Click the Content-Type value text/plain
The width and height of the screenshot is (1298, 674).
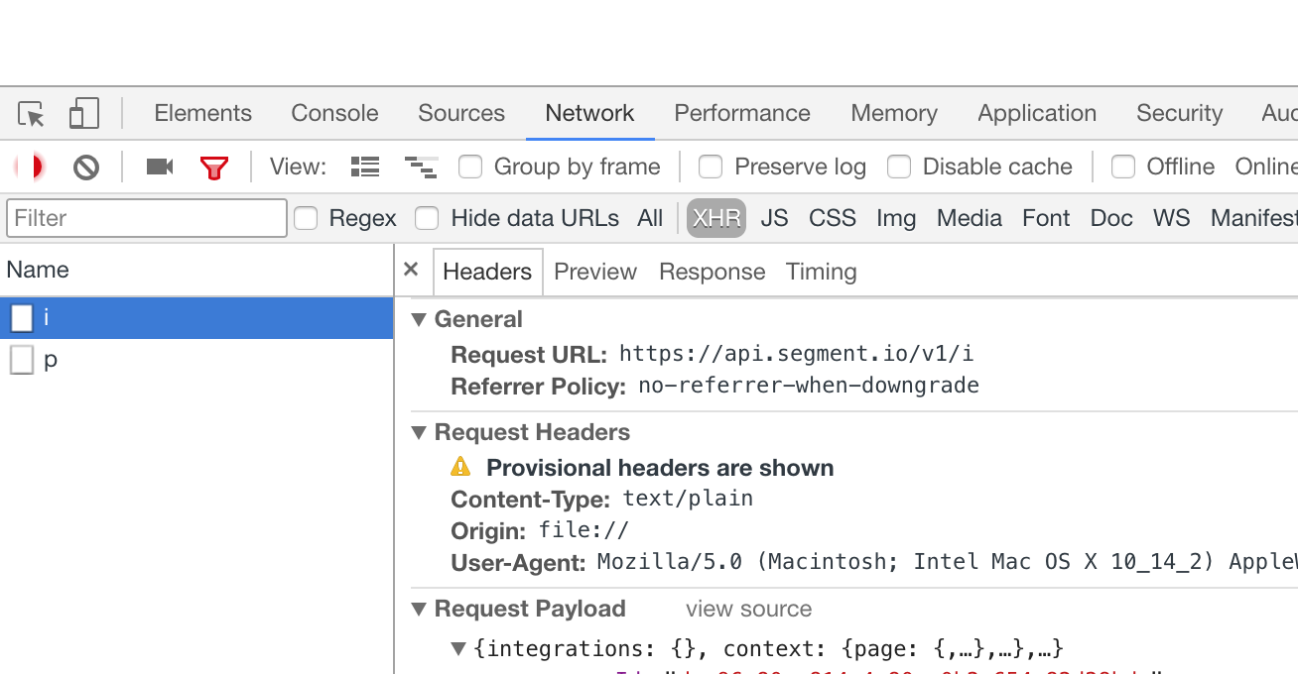coord(688,499)
